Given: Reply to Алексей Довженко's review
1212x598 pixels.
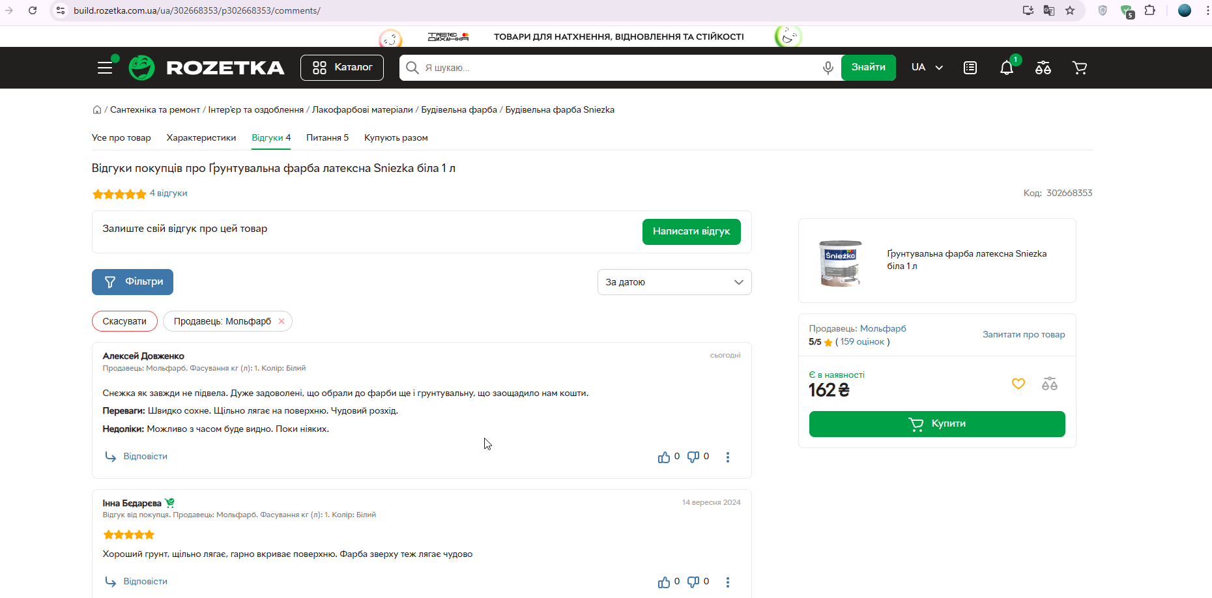Looking at the screenshot, I should click(137, 456).
